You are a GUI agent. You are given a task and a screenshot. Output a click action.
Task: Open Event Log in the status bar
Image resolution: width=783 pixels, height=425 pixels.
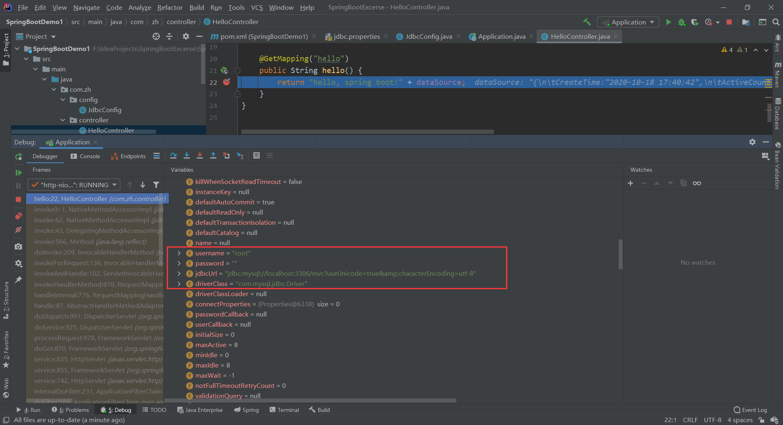[750, 410]
